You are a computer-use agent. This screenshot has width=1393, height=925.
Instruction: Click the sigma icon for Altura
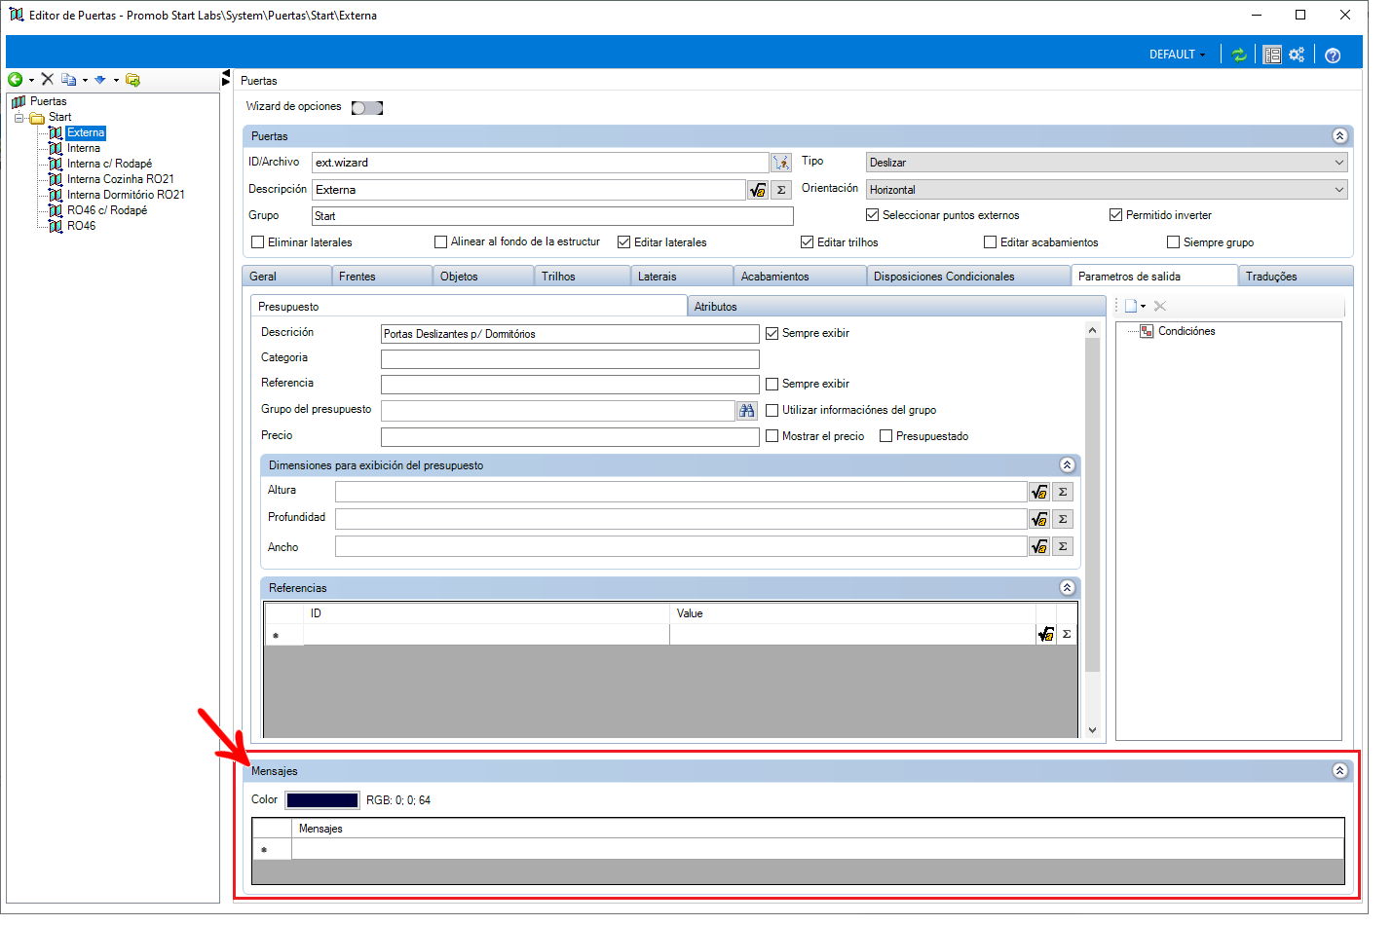(1063, 492)
